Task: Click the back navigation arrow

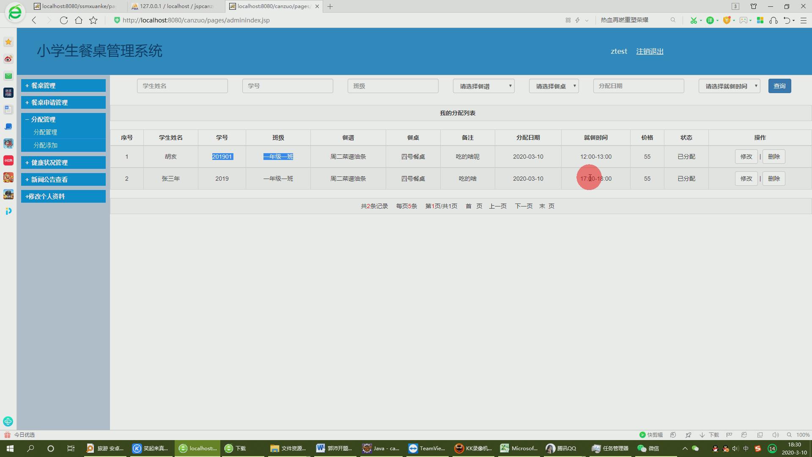Action: click(x=34, y=20)
